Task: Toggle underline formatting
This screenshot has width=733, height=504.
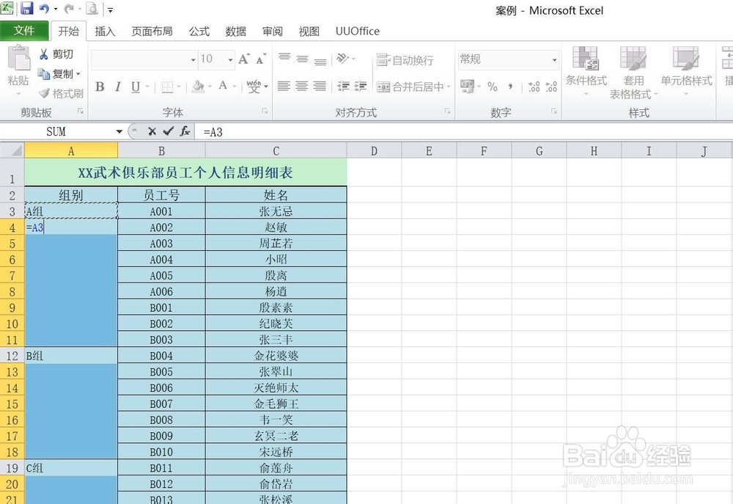Action: tap(135, 86)
